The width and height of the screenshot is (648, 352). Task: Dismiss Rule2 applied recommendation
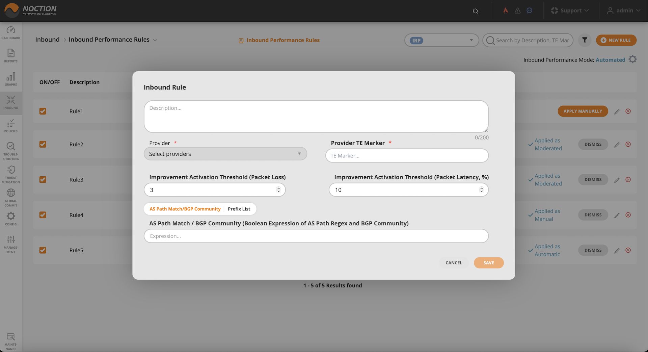(593, 144)
